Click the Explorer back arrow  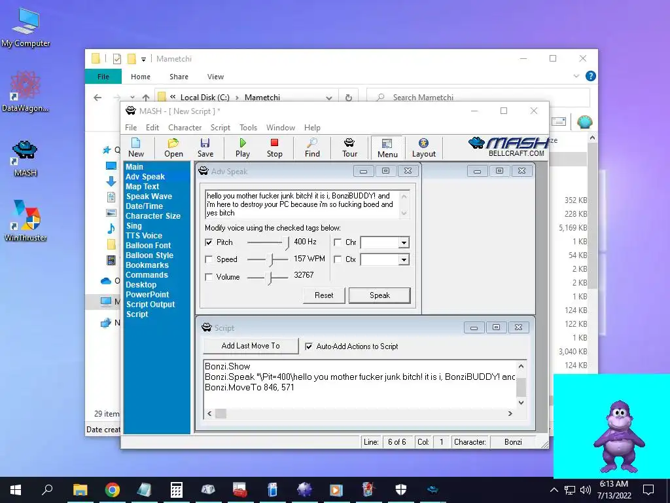(x=97, y=98)
